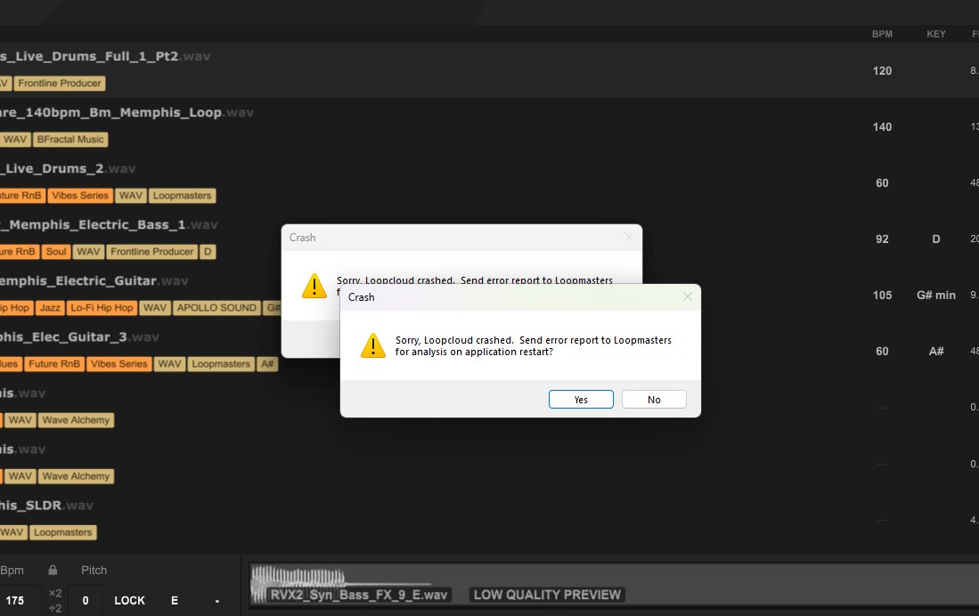Click Loopmasters tag under Live_Drums_2

tap(182, 195)
